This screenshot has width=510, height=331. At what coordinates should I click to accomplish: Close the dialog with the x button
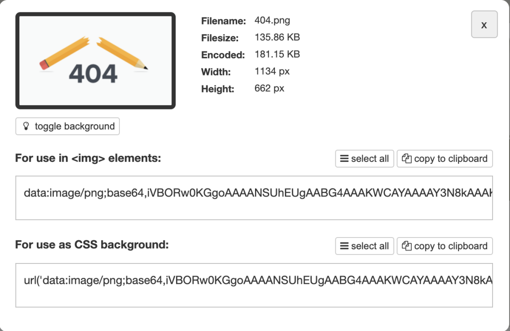tap(484, 25)
